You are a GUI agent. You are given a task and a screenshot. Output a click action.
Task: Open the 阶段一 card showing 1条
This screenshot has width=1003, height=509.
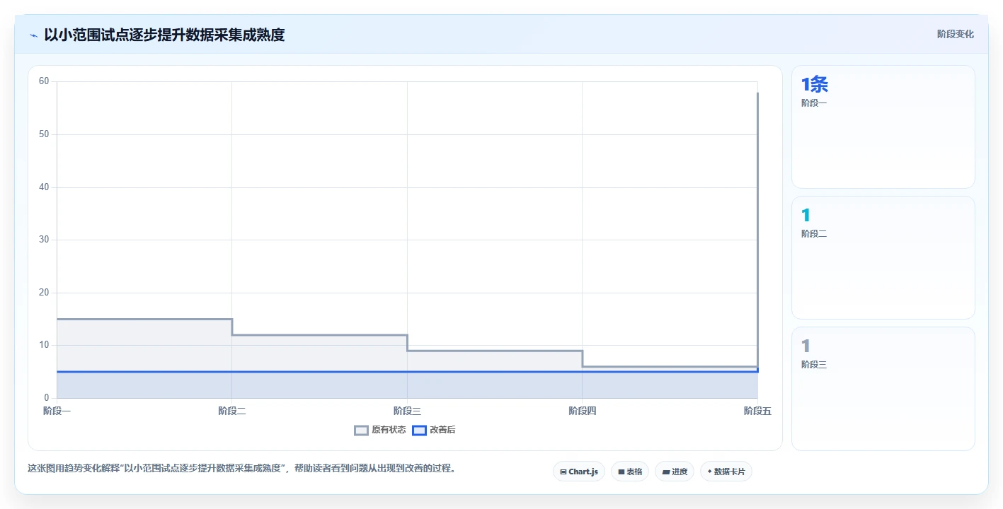click(883, 127)
